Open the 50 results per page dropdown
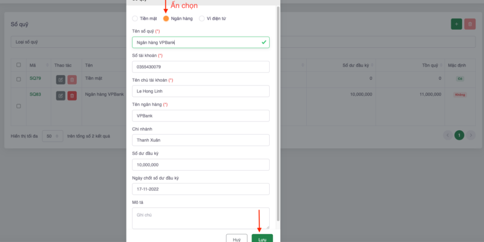This screenshot has width=484, height=242. tap(53, 136)
